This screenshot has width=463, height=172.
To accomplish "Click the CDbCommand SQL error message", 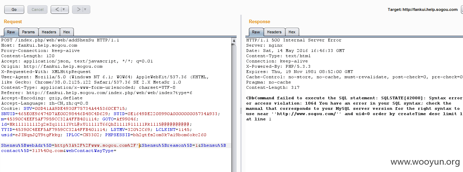I will (x=354, y=108).
